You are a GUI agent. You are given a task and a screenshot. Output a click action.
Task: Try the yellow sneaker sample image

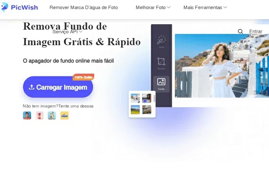[64, 115]
